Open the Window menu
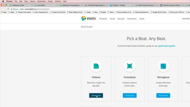 (58, 1)
